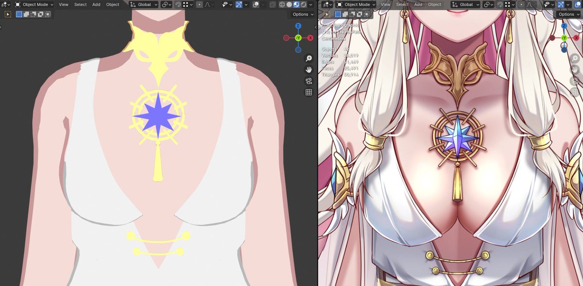The height and width of the screenshot is (286, 583).
Task: Open Object Mode dropdown in right viewport
Action: pyautogui.click(x=356, y=4)
